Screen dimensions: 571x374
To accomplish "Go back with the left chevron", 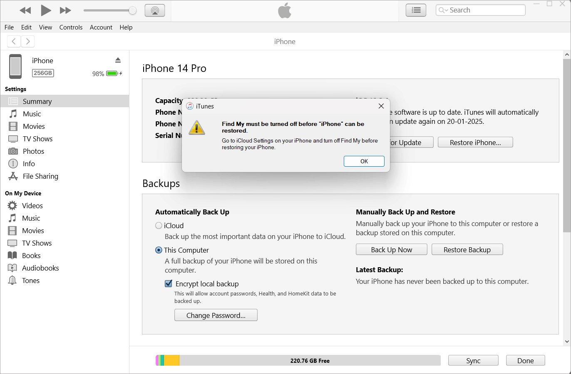I will pos(14,41).
